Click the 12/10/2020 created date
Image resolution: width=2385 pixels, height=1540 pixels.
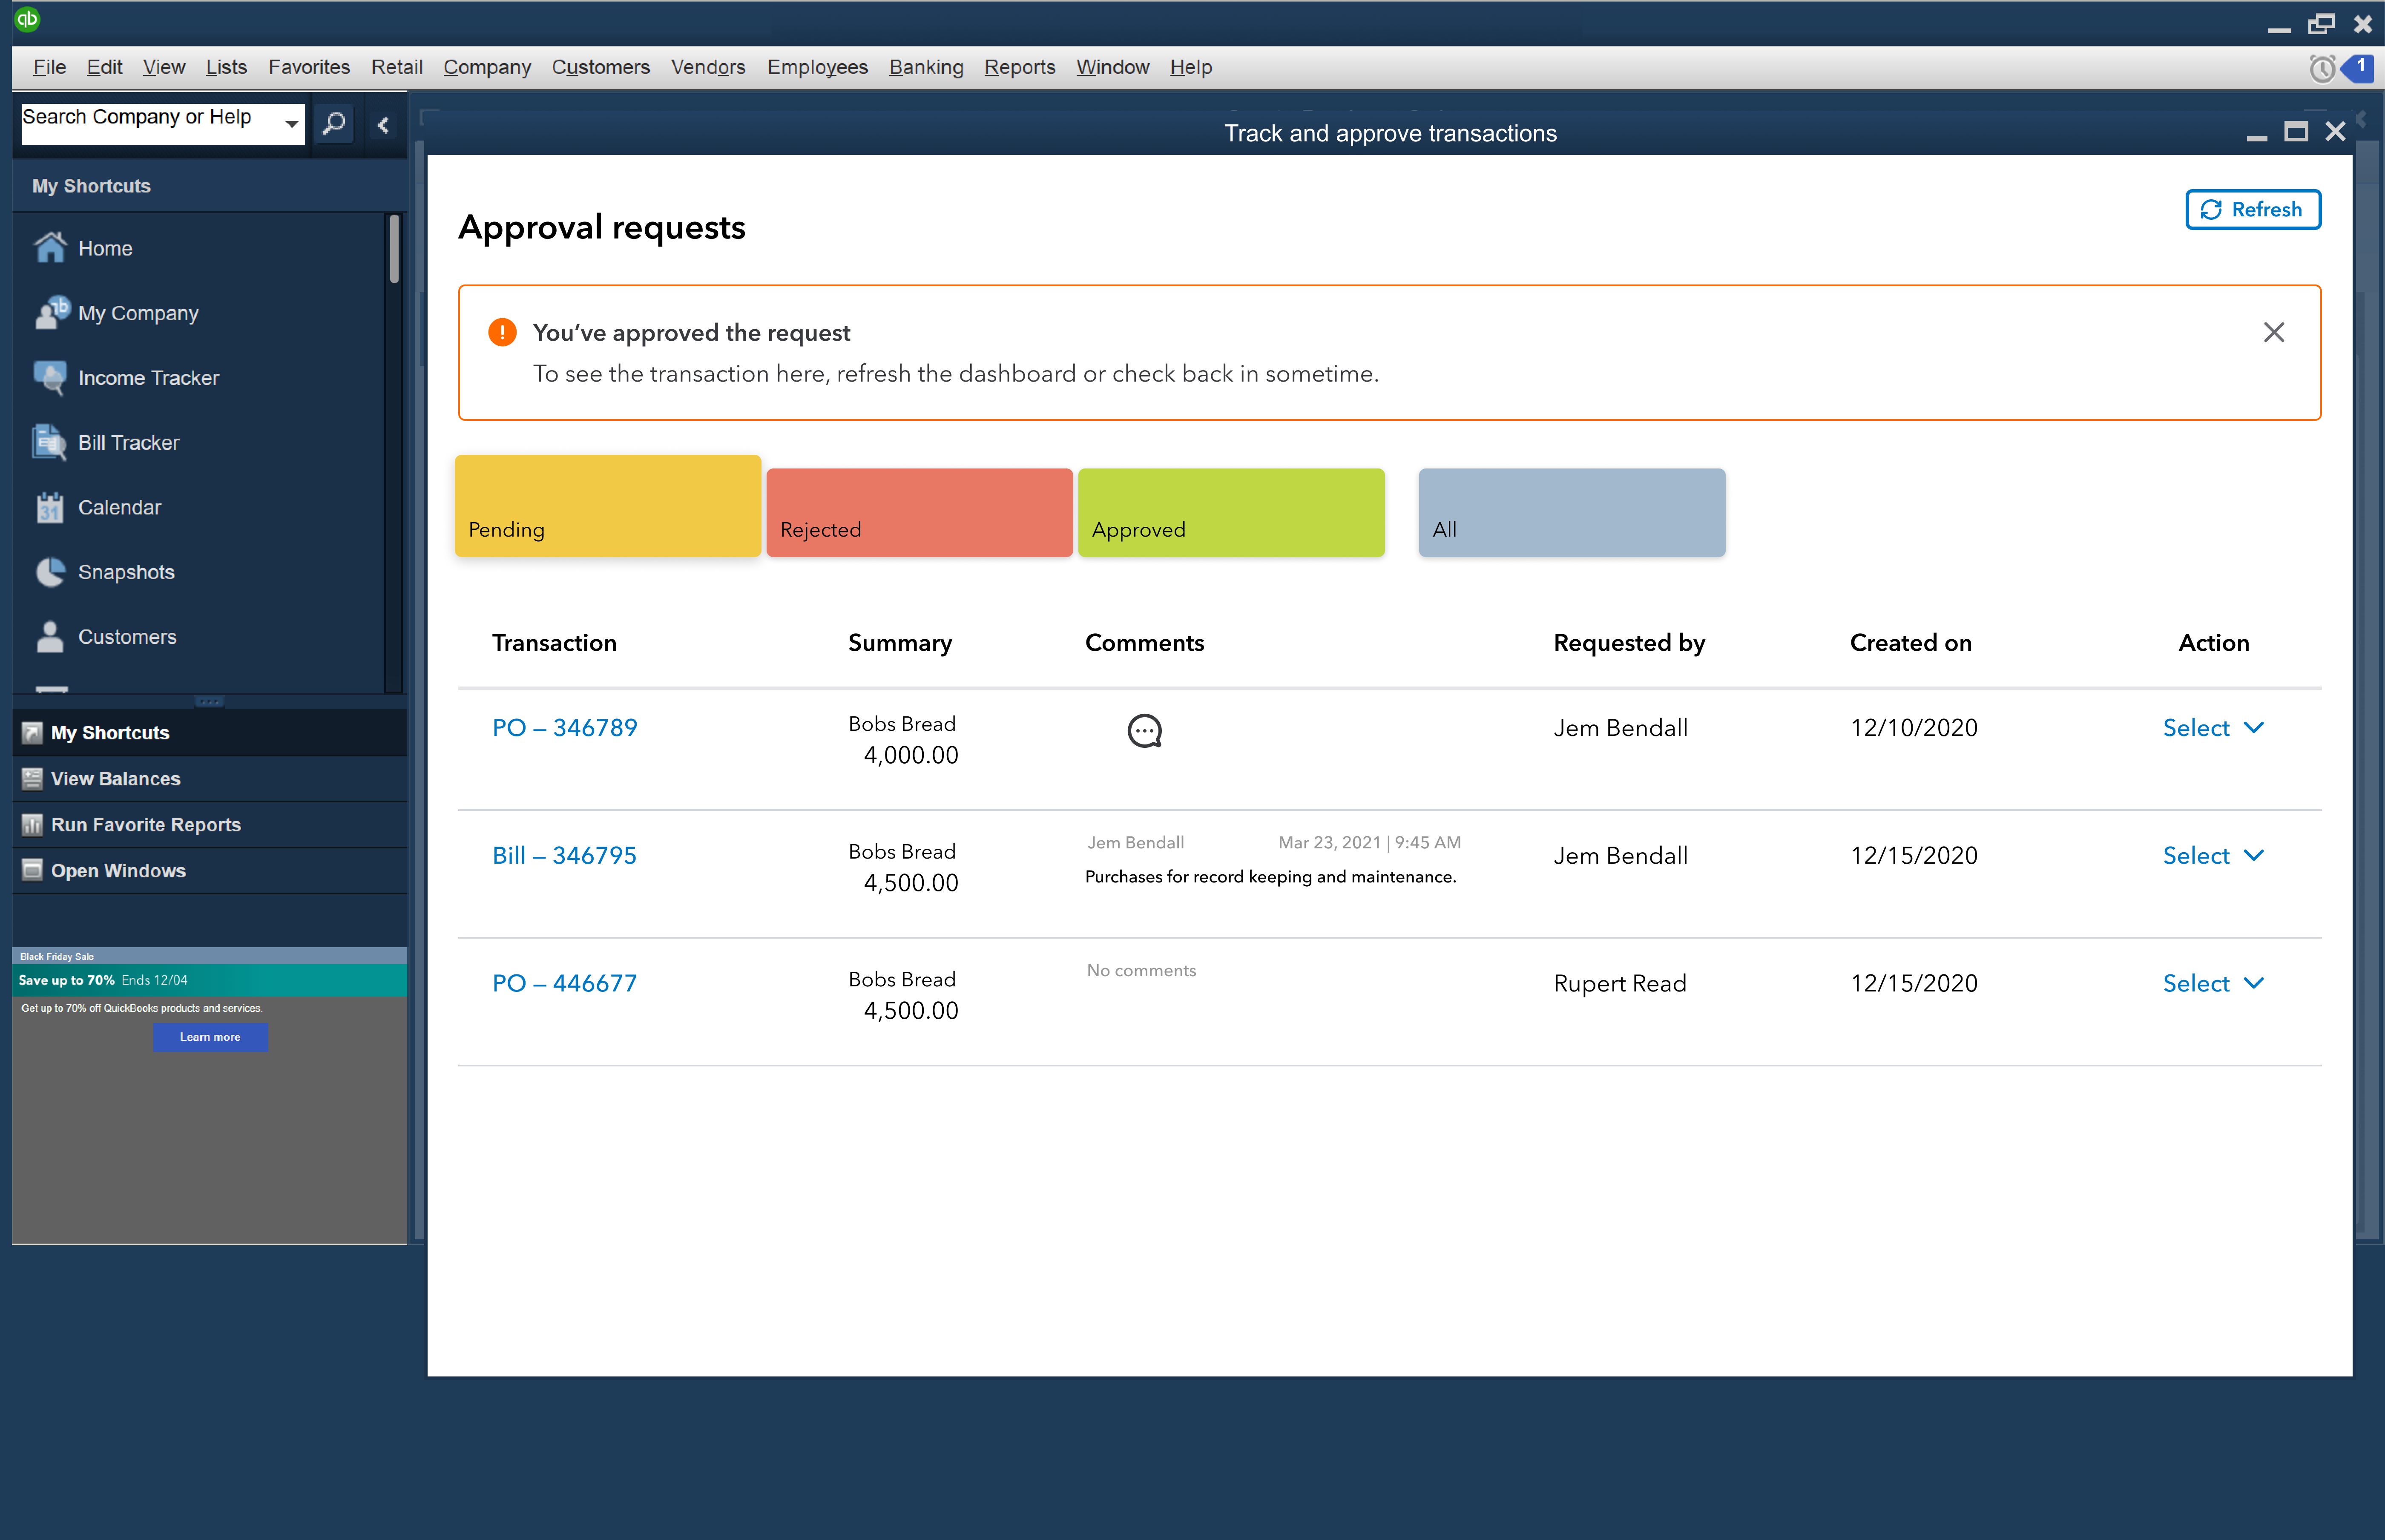[x=1913, y=728]
